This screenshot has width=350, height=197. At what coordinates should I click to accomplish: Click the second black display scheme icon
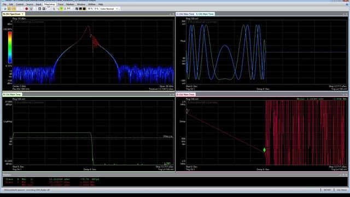point(80,9)
